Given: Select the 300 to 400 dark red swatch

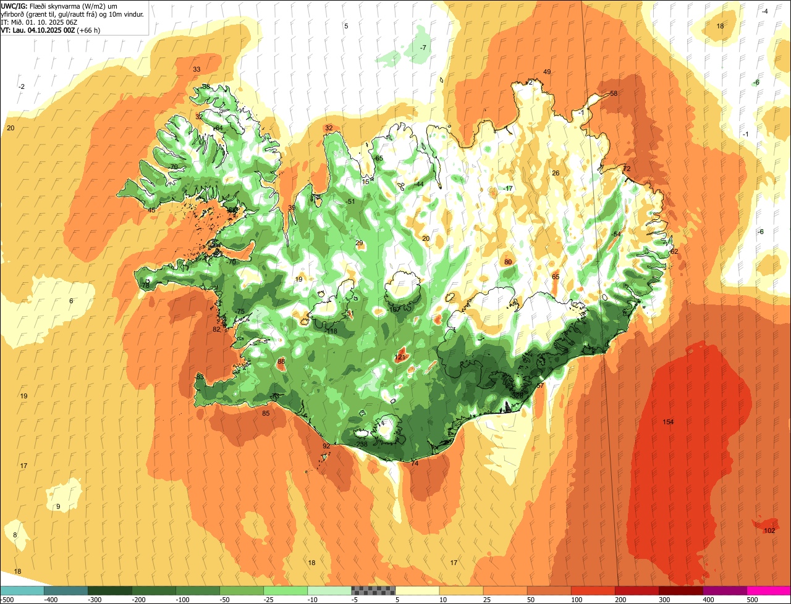Looking at the screenshot, I should tap(680, 590).
